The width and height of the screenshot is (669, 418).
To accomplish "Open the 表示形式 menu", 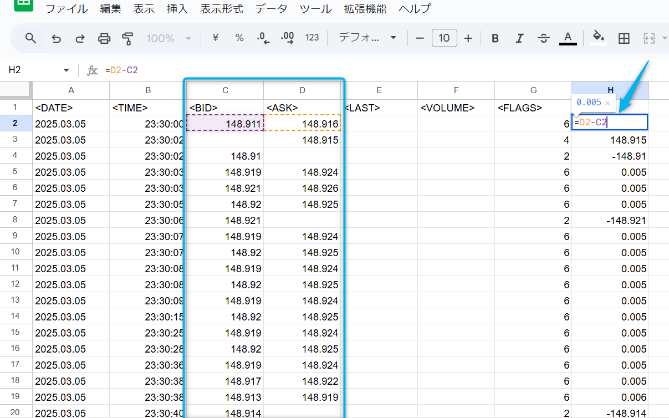I will pos(221,9).
